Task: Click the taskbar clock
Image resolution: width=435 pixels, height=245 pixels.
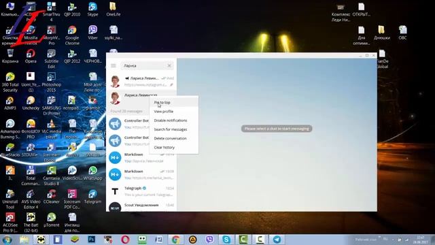Action: click(421, 240)
